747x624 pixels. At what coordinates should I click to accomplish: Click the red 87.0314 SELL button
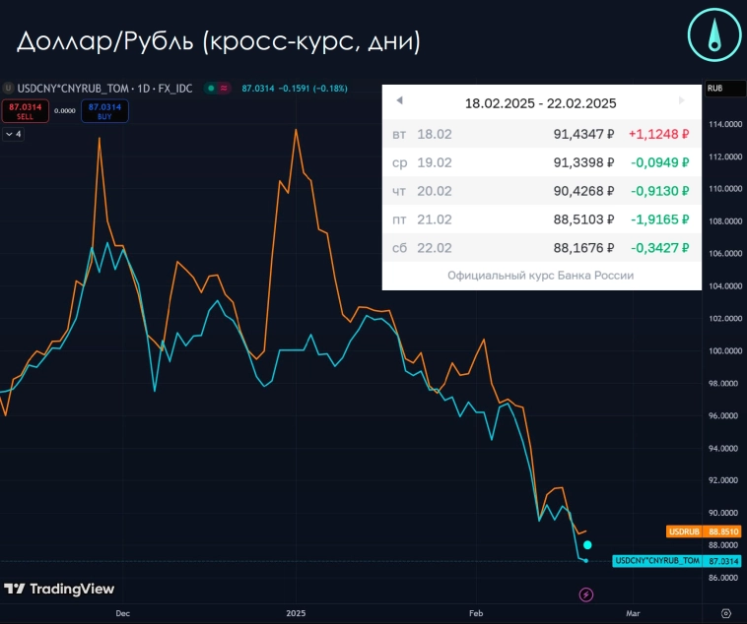click(25, 111)
